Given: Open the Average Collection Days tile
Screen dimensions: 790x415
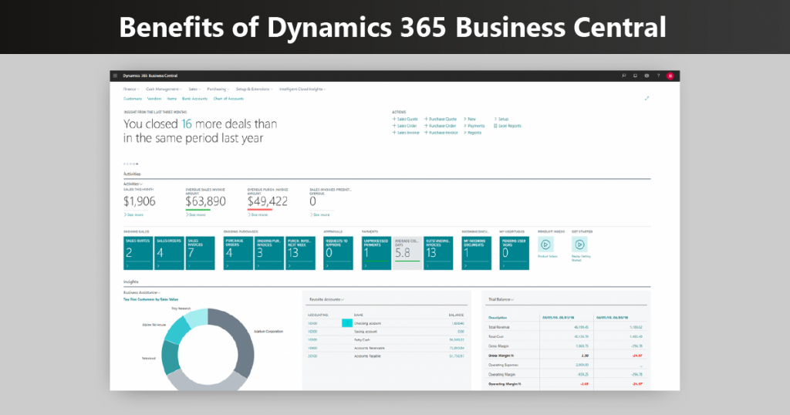Looking at the screenshot, I should (x=407, y=253).
